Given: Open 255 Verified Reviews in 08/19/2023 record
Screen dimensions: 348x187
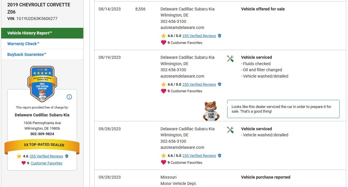Looking at the screenshot, I should tap(199, 85).
